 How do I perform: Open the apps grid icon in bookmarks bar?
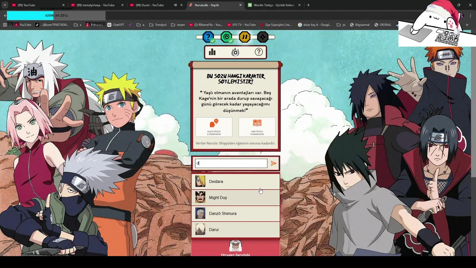click(x=5, y=25)
